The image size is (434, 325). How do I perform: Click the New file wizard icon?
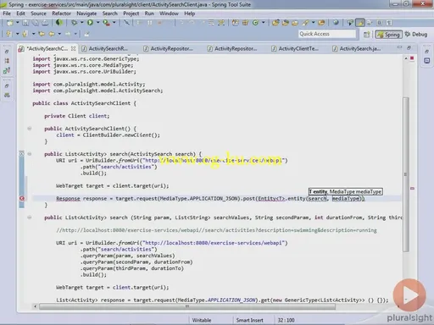(x=10, y=23)
